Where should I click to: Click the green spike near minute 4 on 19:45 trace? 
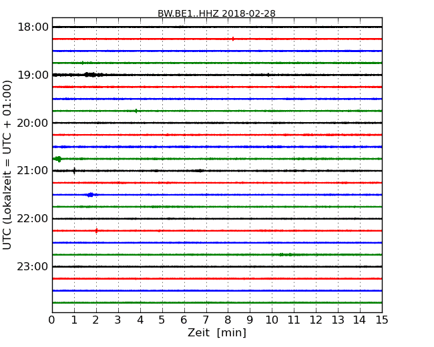(136, 111)
